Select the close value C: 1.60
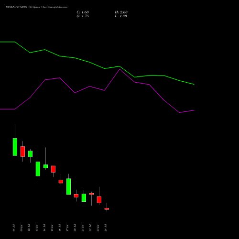 coord(83,12)
